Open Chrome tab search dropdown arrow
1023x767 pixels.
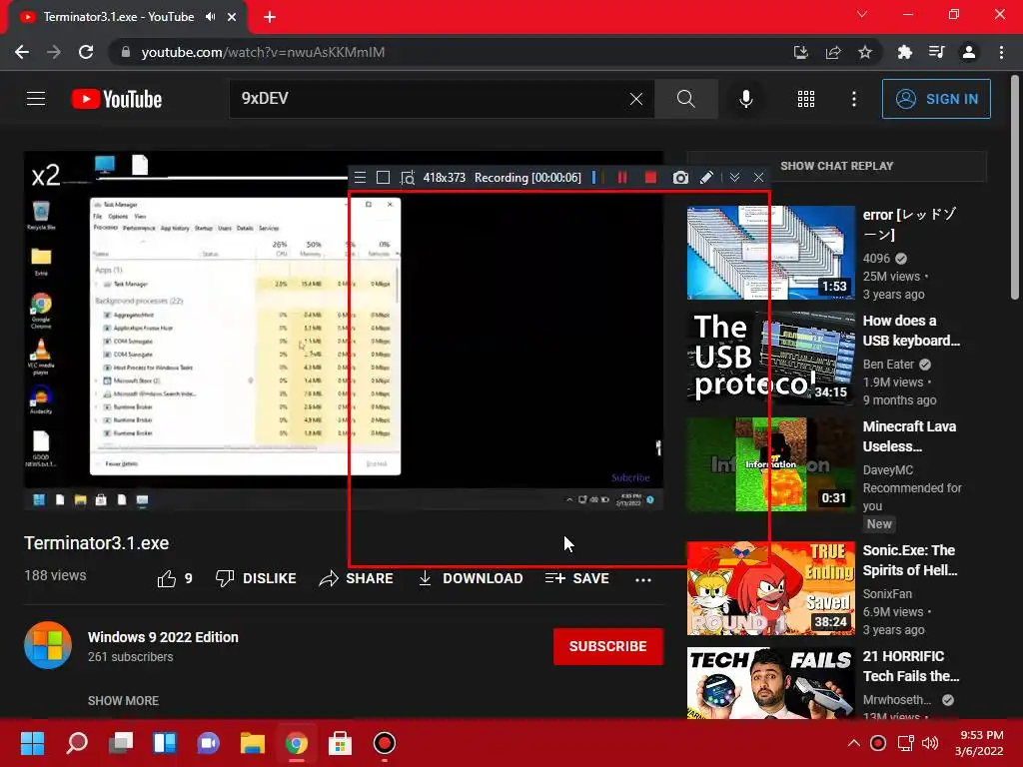tap(862, 14)
